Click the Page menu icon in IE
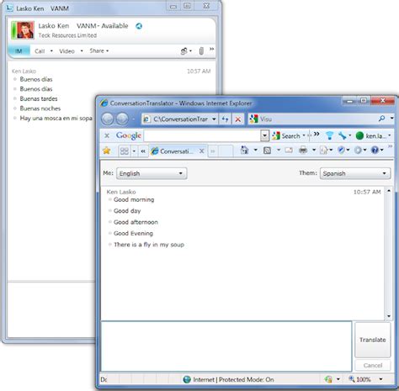The image size is (399, 391). [324, 151]
